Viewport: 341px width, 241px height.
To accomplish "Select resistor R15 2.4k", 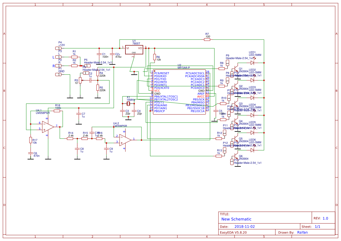I will (85, 138).
